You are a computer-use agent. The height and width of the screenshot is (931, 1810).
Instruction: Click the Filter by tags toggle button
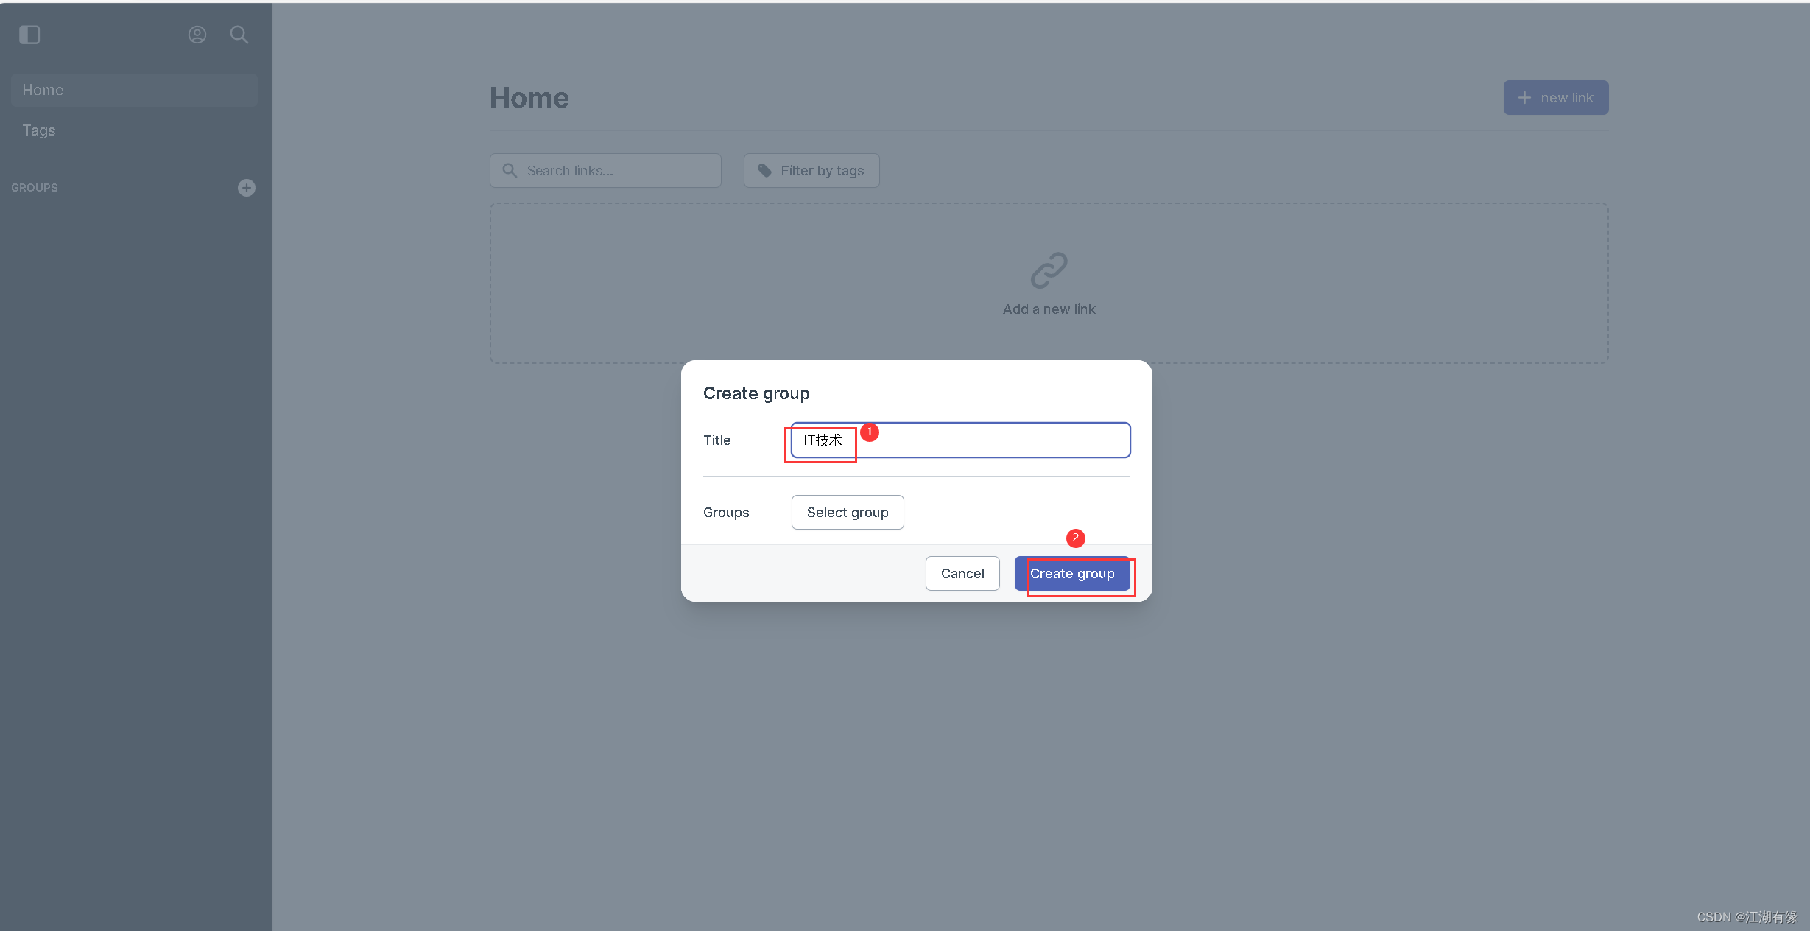tap(811, 170)
